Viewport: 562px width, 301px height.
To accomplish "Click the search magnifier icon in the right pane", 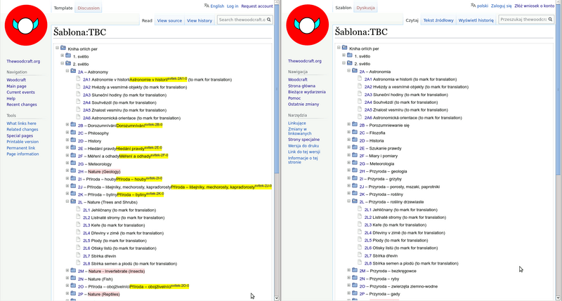I will click(x=550, y=20).
